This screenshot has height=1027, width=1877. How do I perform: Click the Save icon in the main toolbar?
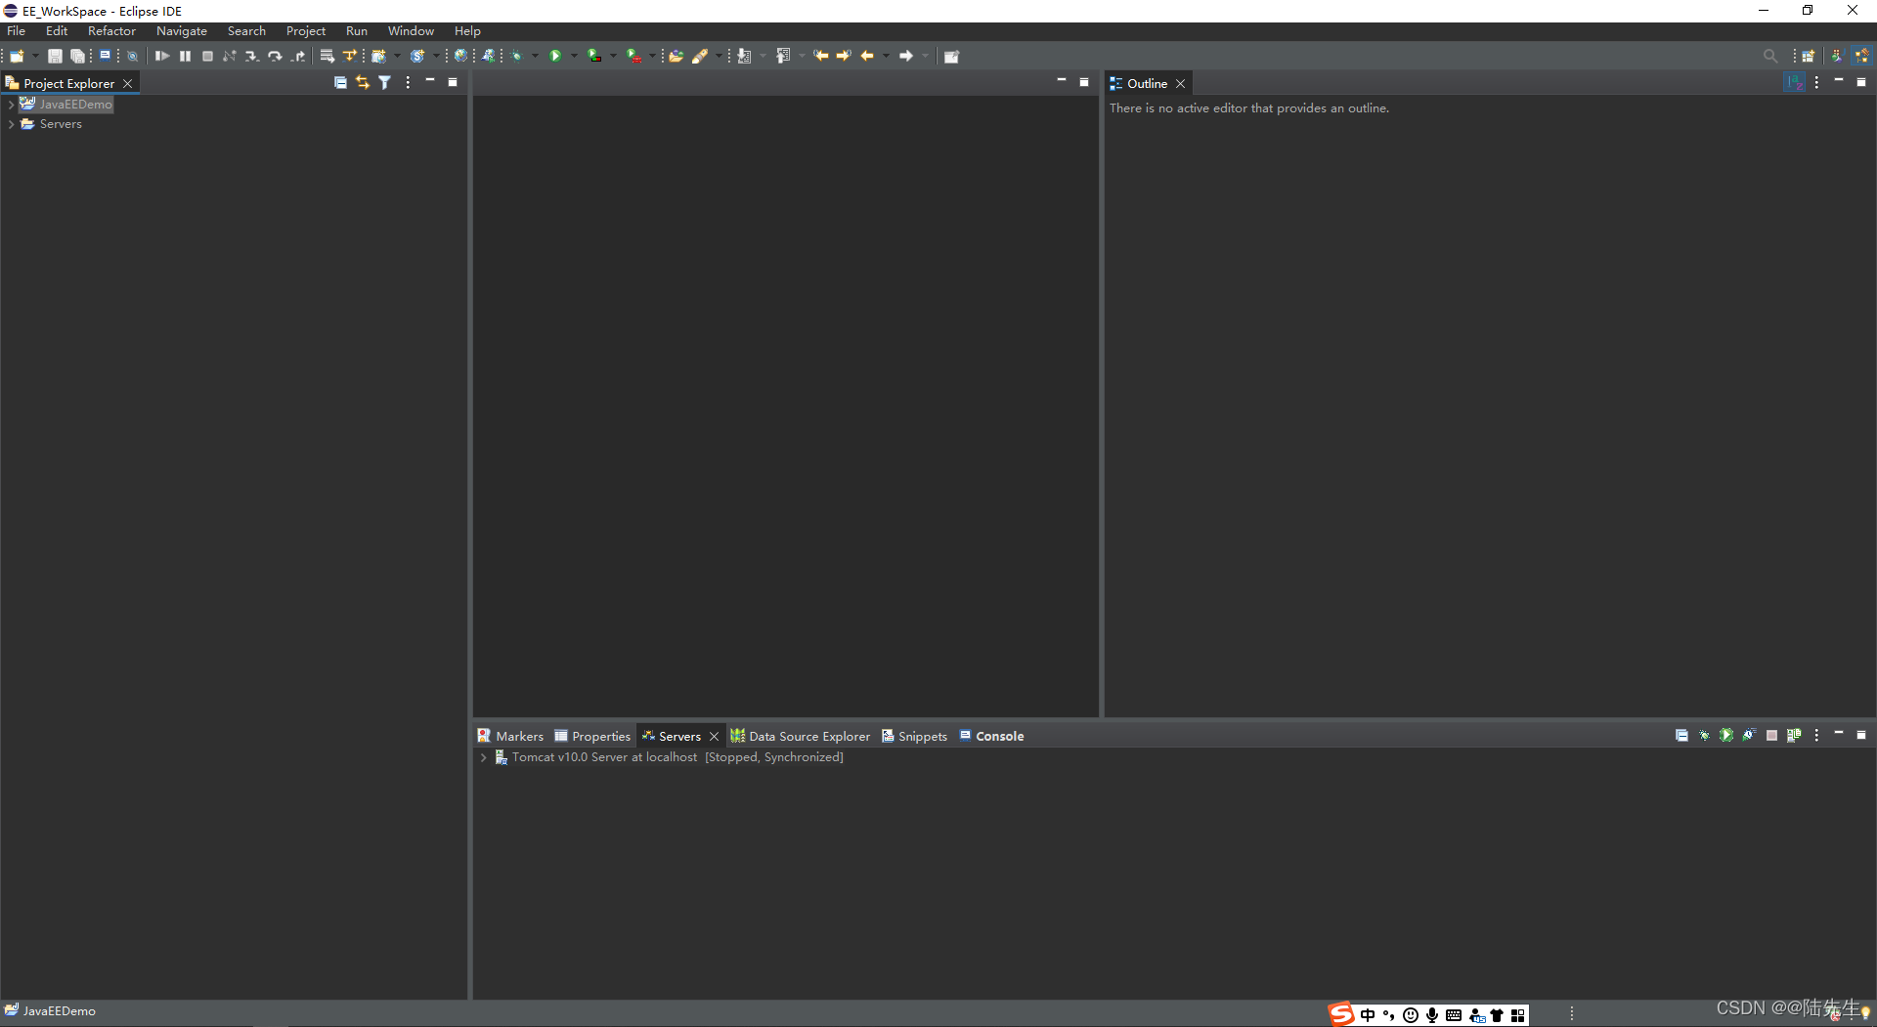55,56
